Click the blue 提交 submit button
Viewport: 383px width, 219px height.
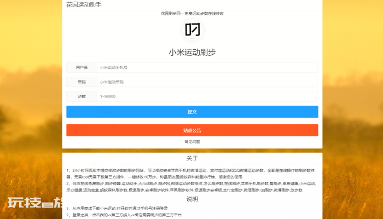(x=192, y=112)
